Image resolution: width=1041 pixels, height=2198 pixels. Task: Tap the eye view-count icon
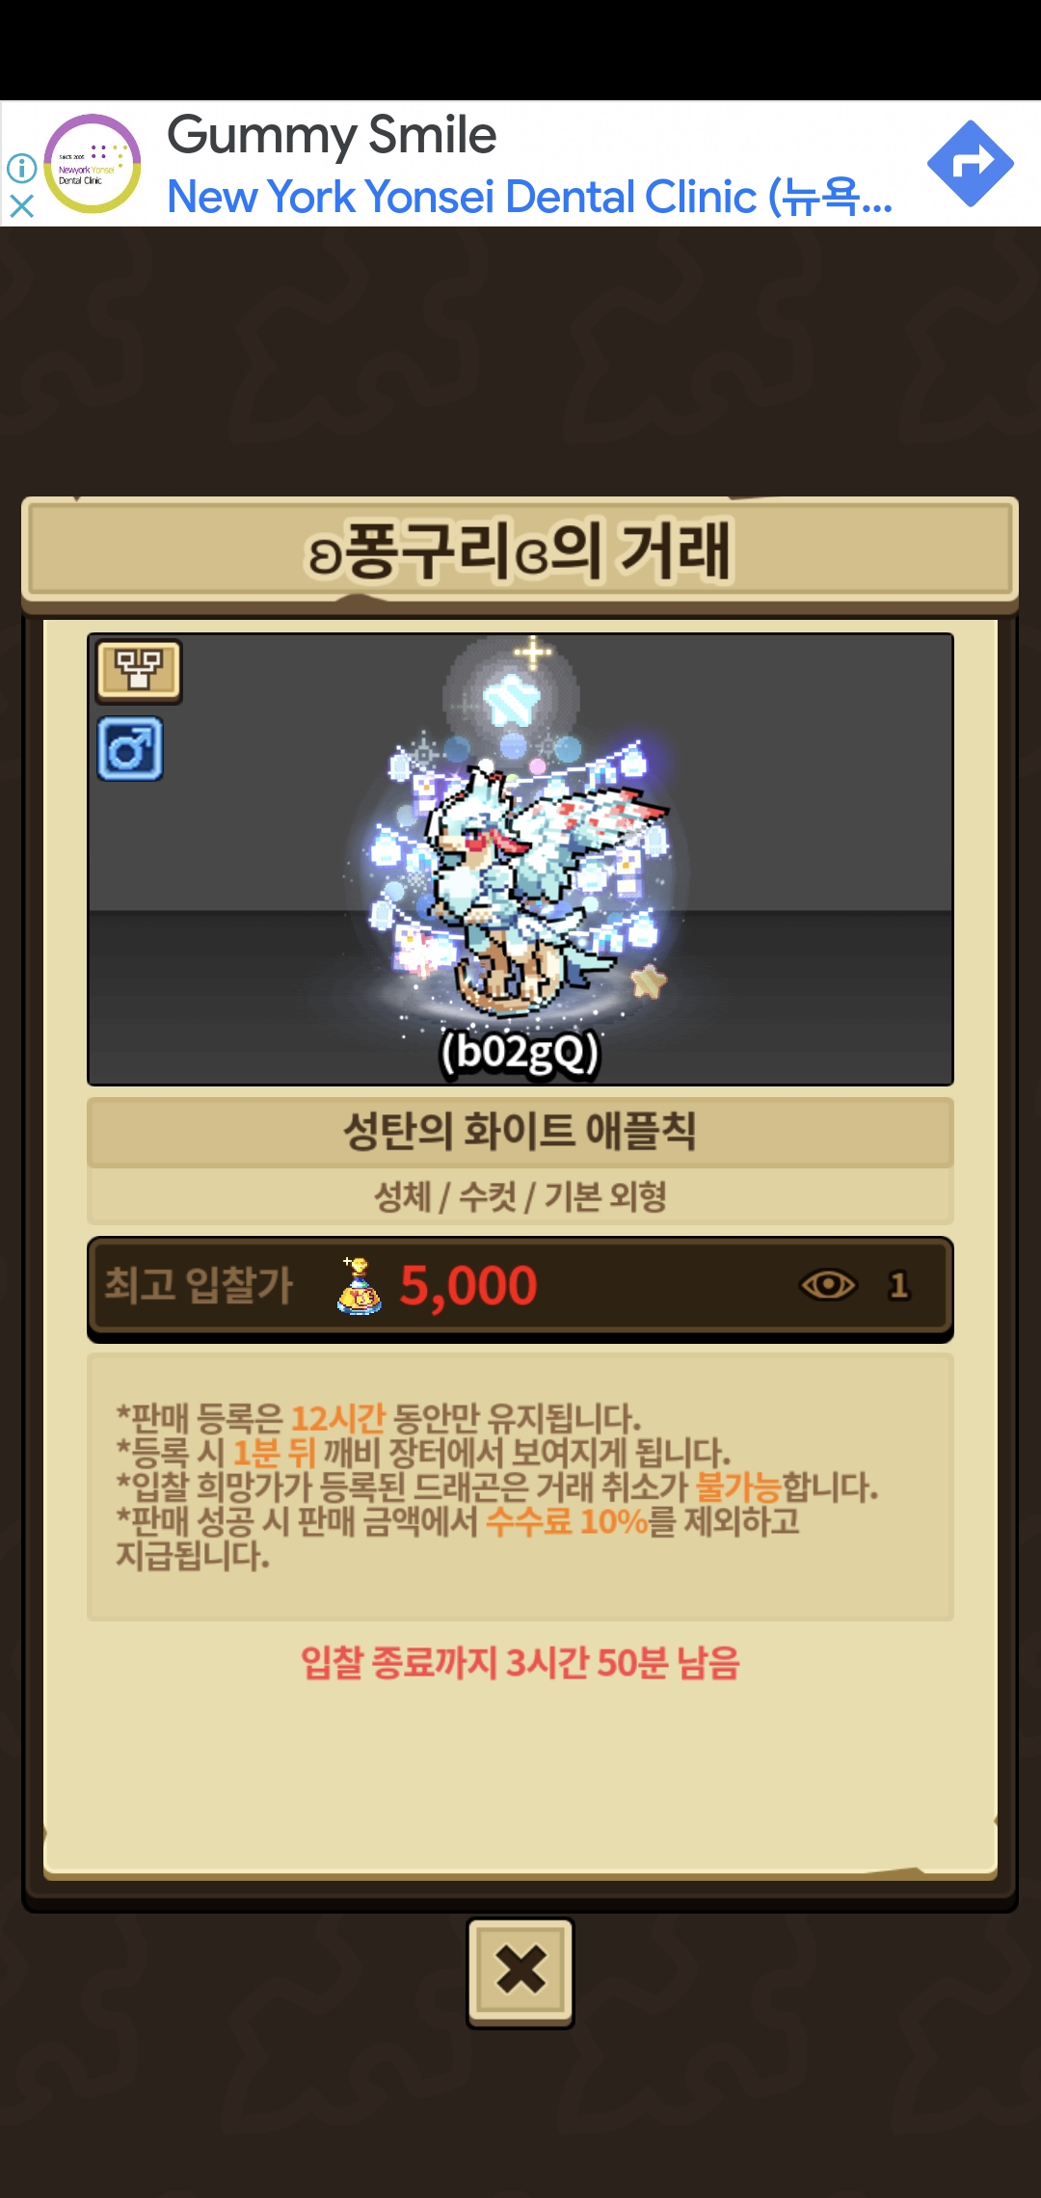point(828,1284)
